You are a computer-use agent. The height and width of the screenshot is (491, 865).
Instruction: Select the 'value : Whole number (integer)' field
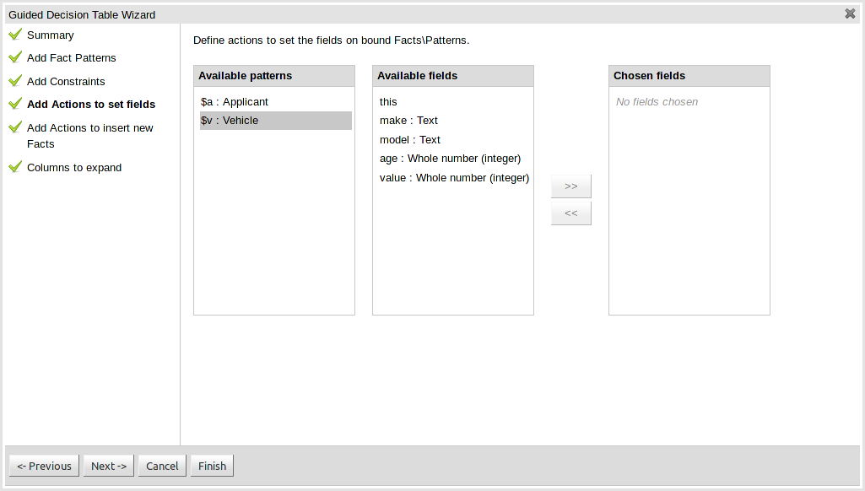click(x=454, y=178)
